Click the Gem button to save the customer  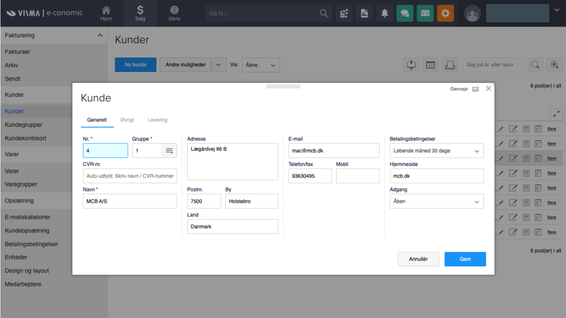click(465, 259)
